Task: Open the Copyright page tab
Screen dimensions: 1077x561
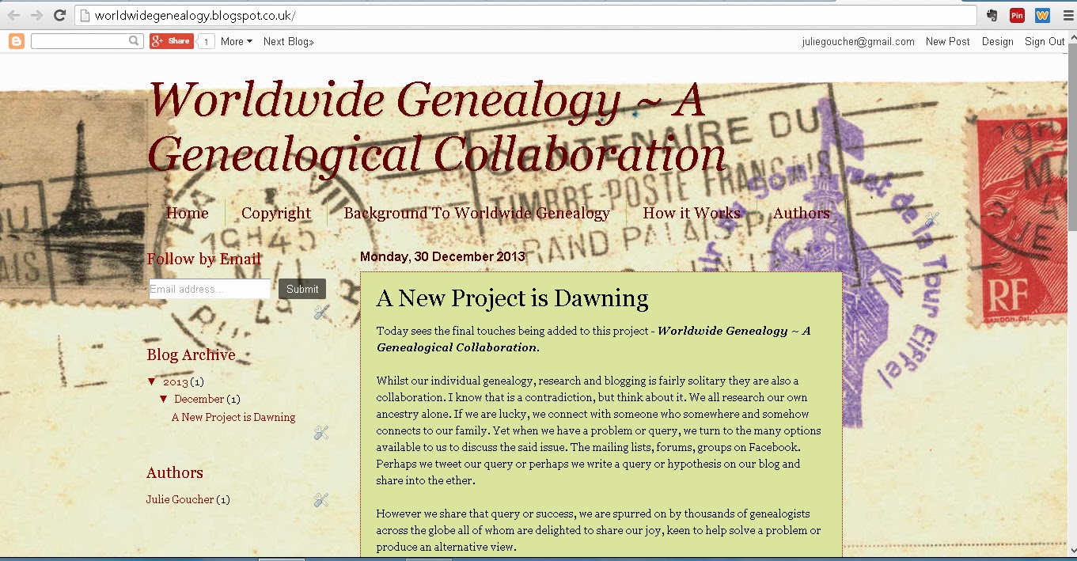Action: coord(276,213)
